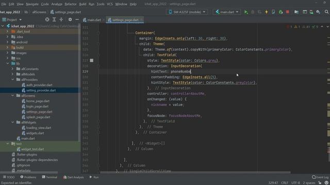
Task: Expand the android folder
Action: click(x=7, y=42)
